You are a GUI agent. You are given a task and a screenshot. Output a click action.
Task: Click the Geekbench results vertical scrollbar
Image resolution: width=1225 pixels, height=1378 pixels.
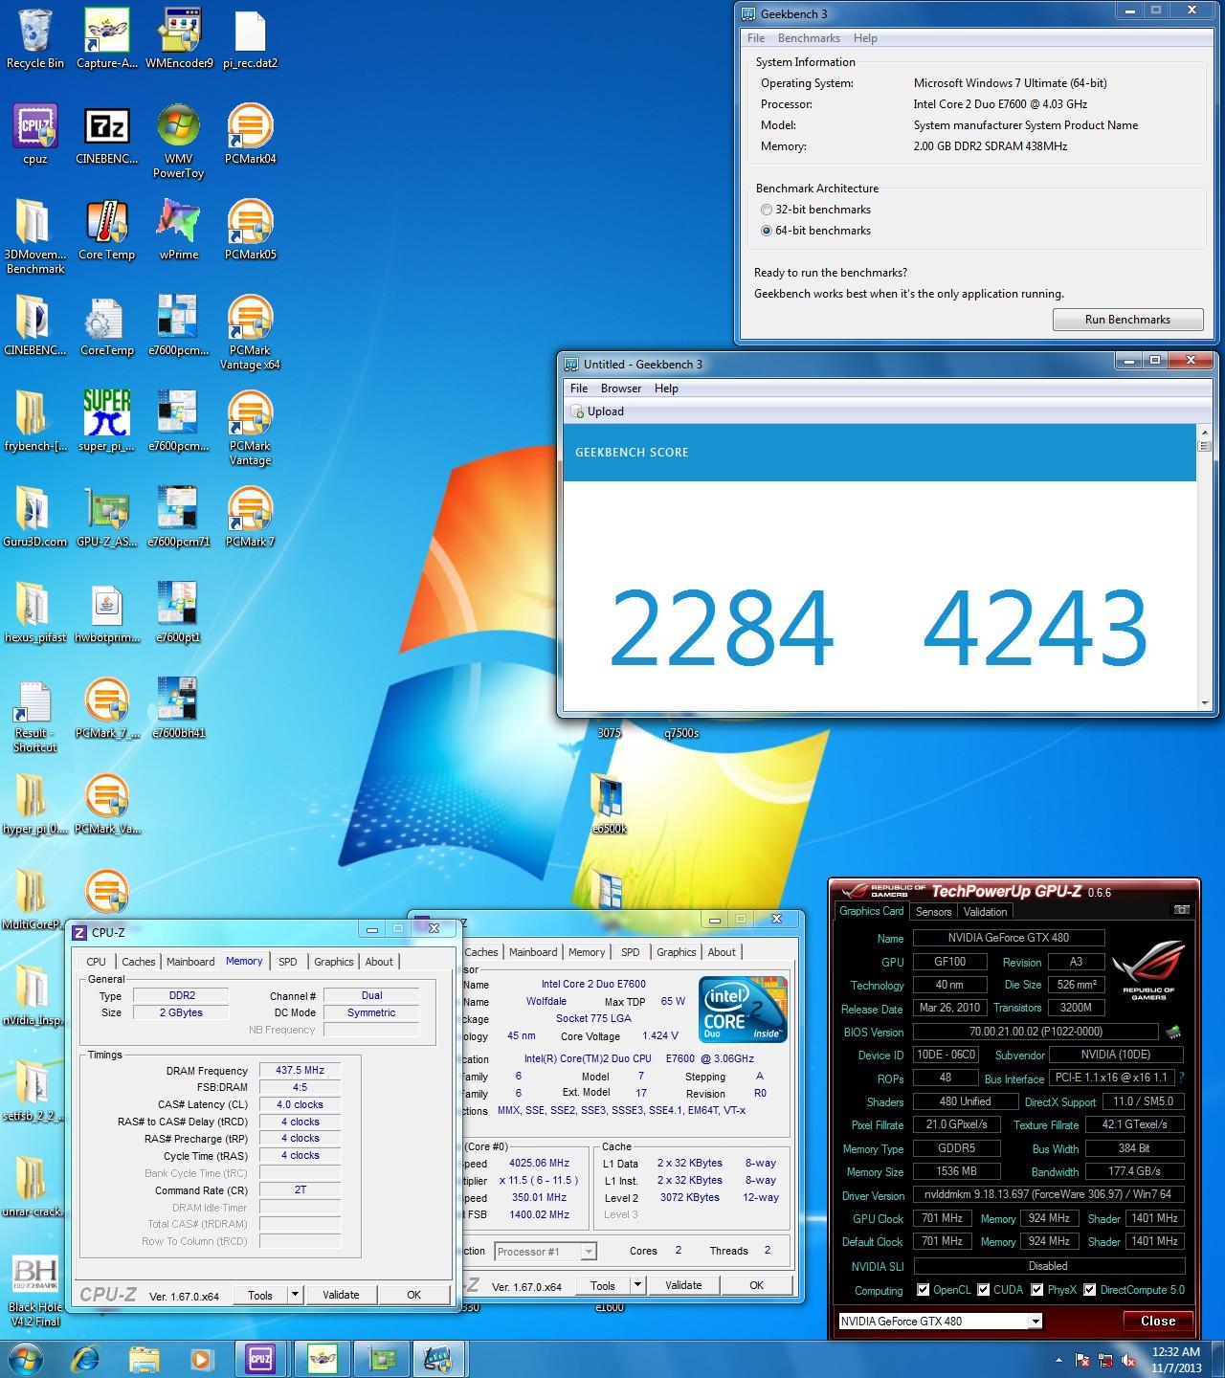click(1204, 568)
